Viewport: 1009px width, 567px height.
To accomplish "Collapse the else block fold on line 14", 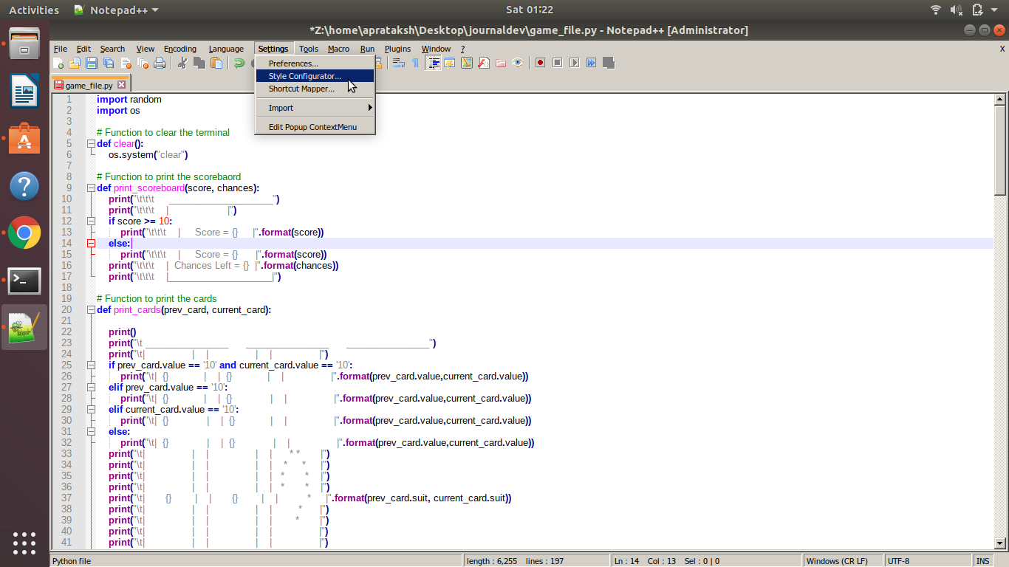I will point(90,243).
